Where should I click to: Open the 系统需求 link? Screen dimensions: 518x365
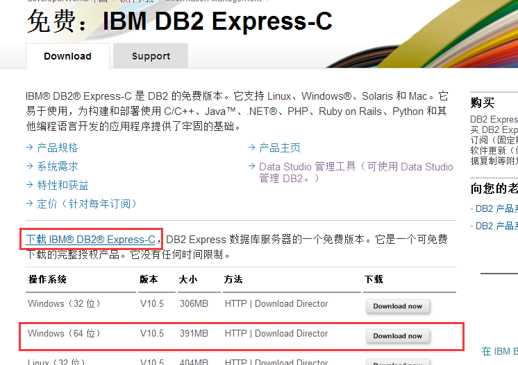[58, 166]
